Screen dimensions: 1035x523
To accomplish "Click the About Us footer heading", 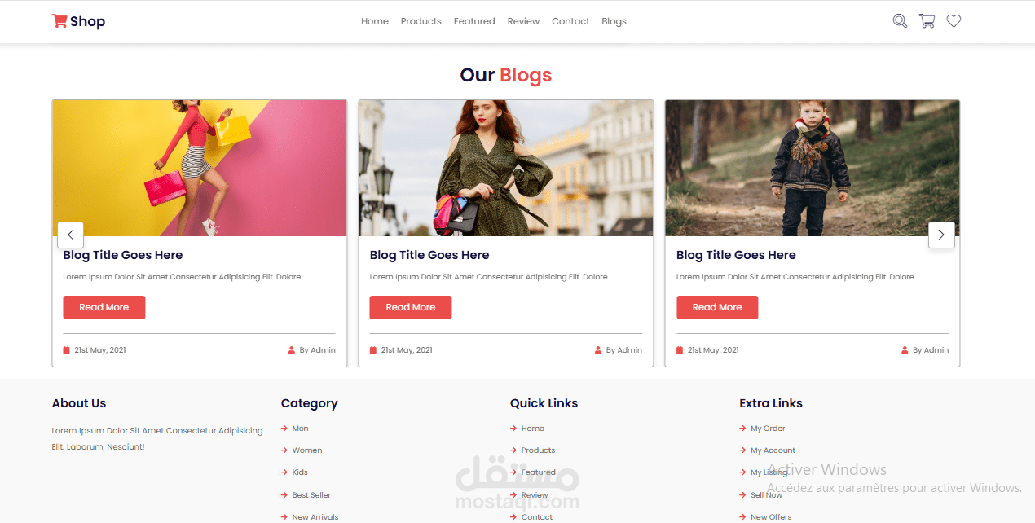I will pos(79,403).
